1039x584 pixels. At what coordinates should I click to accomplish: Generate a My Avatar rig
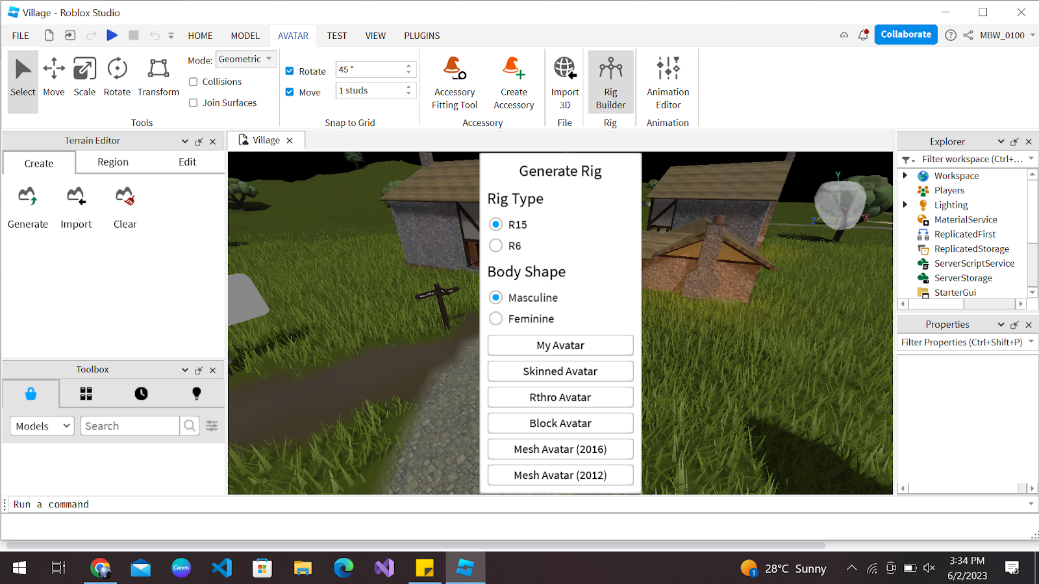point(560,345)
